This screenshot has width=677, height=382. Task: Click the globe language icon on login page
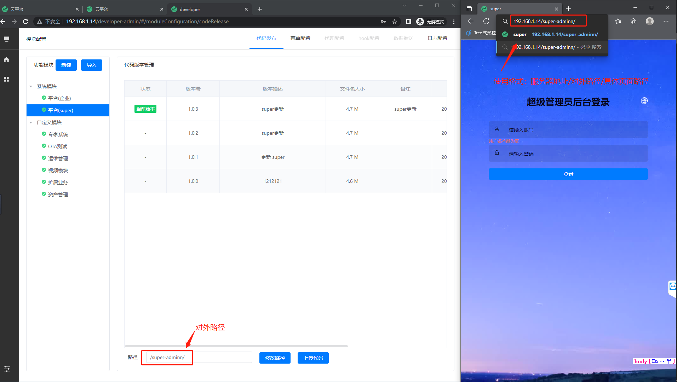coord(644,101)
